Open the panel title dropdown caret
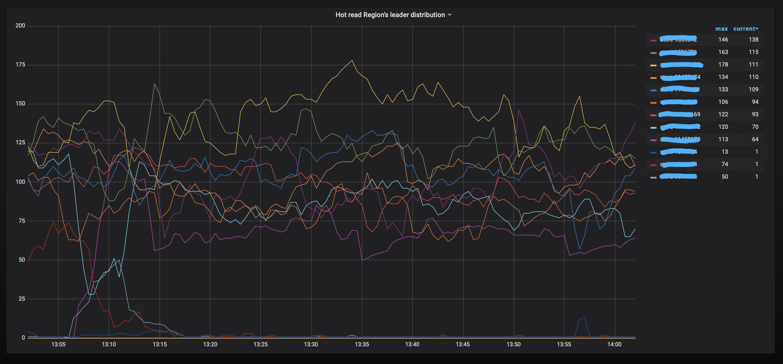Screen dimensions: 783x364 [x=450, y=15]
